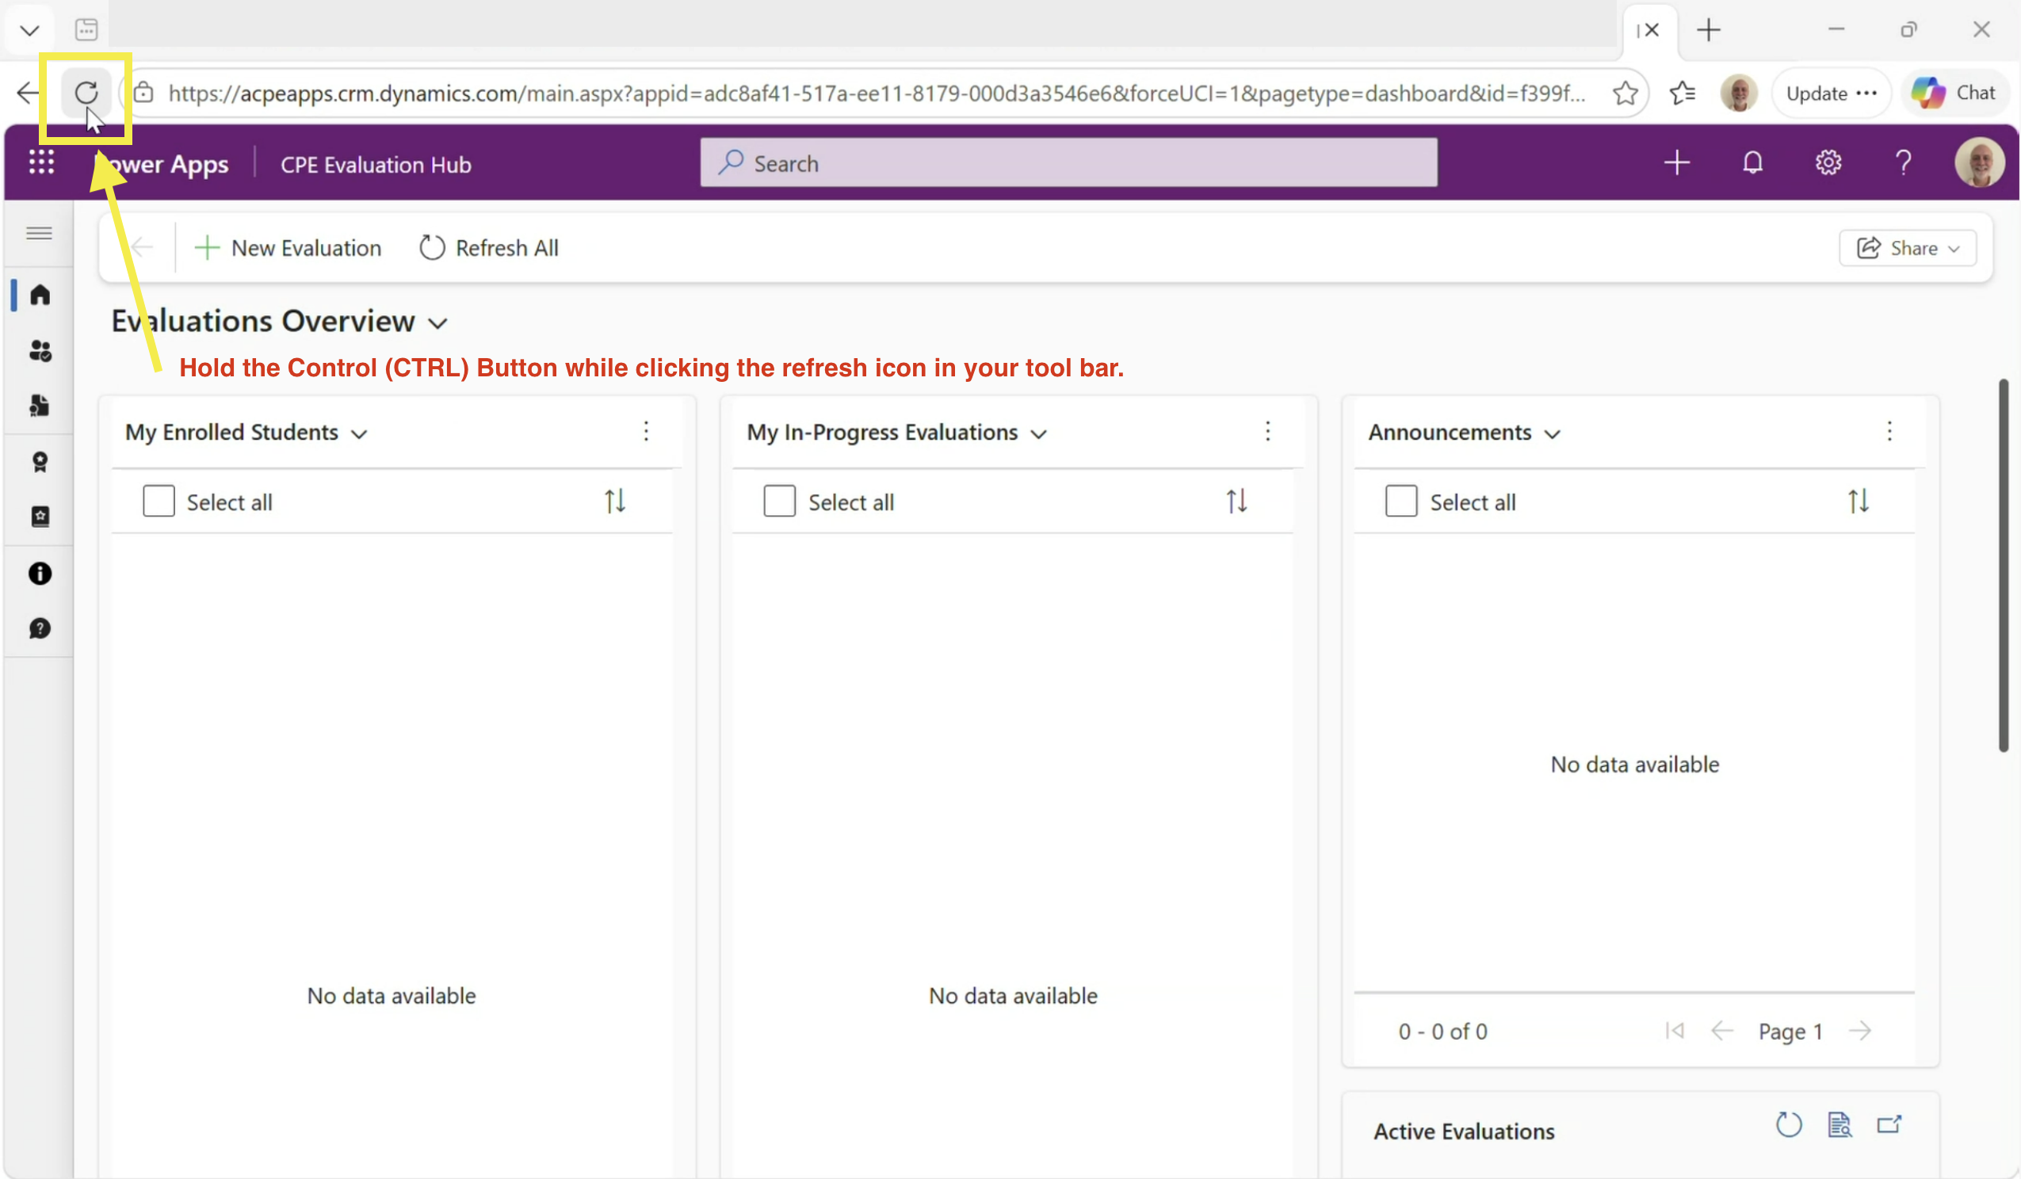Open the evaluations document icon in sidebar

40,406
